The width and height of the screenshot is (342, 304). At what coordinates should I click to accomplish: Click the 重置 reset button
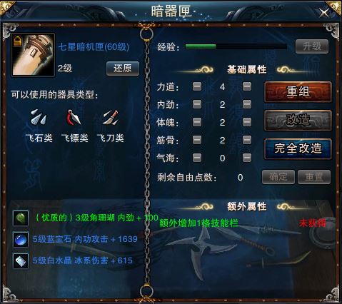[x=314, y=177]
